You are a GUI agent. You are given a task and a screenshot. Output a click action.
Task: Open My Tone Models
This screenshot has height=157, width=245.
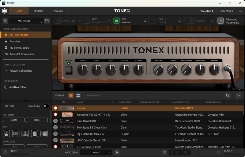coord(26,48)
